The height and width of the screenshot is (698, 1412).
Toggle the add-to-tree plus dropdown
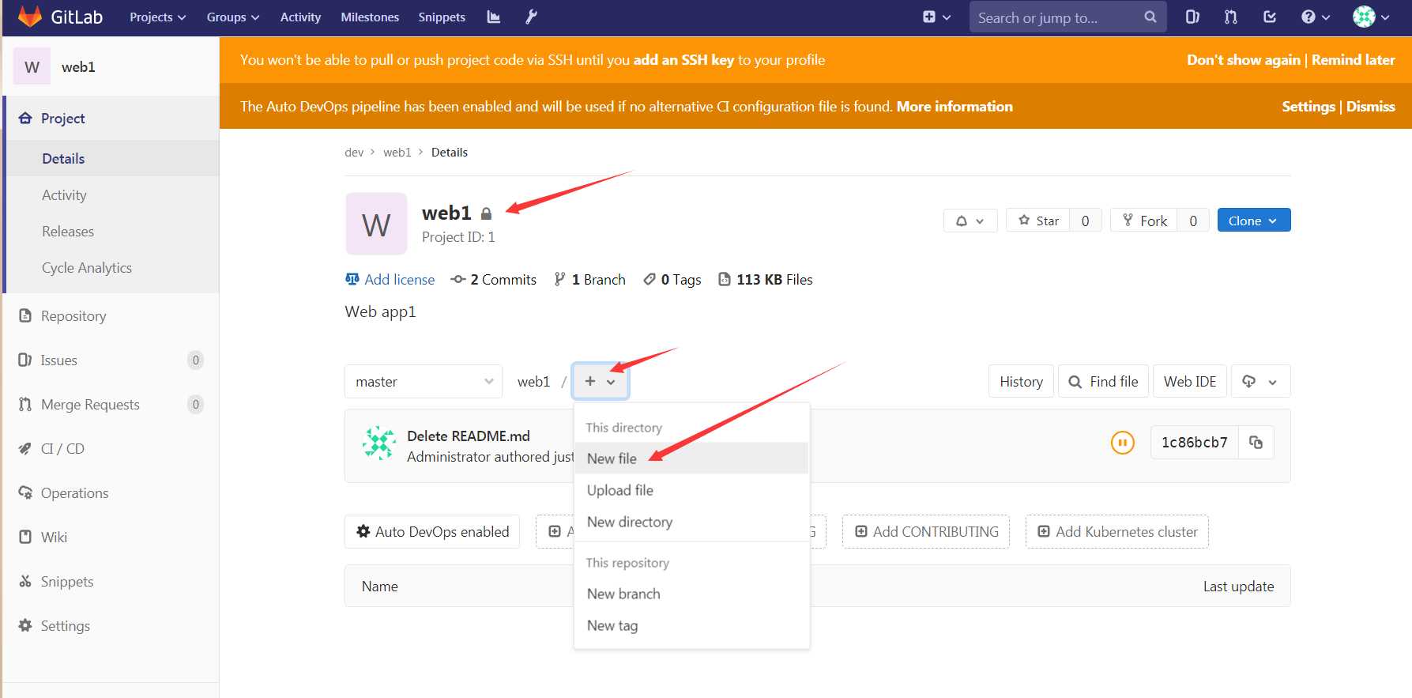click(601, 381)
